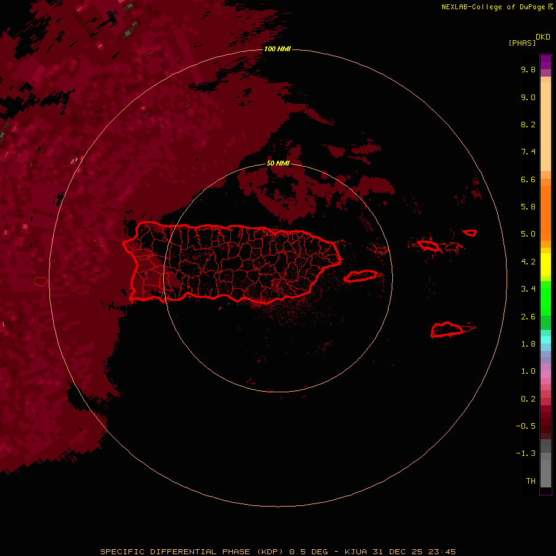Pick the purple band atop the color scale

pyautogui.click(x=545, y=62)
